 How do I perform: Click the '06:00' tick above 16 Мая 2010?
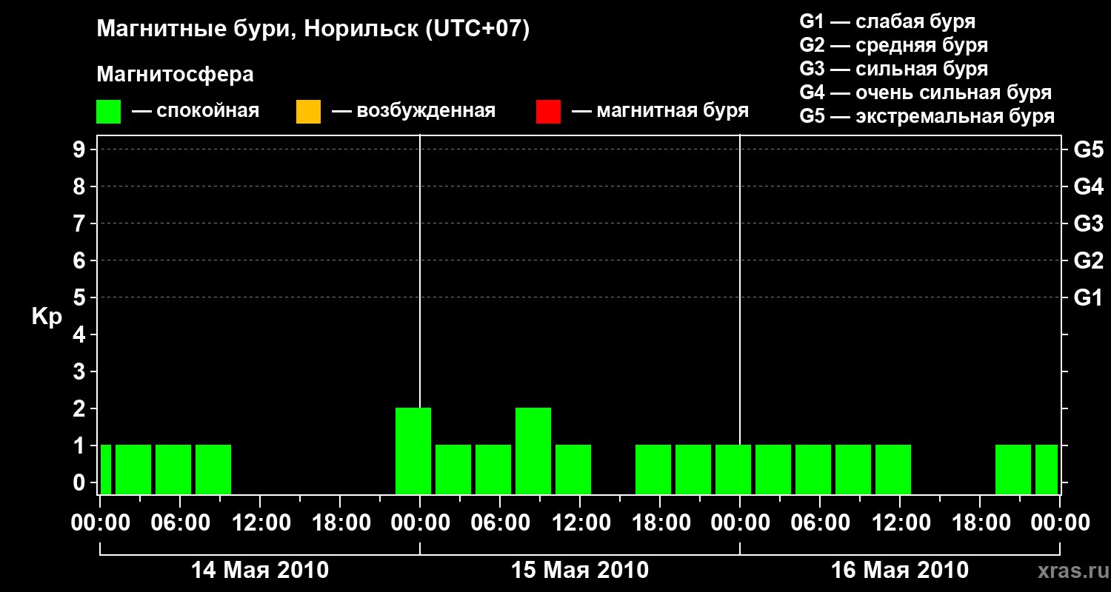[820, 522]
